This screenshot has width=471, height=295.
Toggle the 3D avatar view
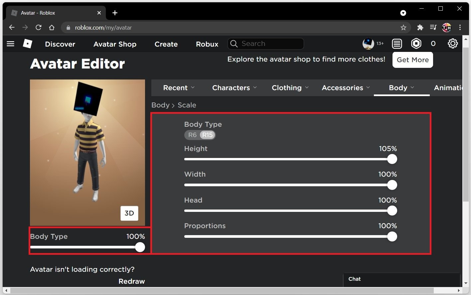129,213
